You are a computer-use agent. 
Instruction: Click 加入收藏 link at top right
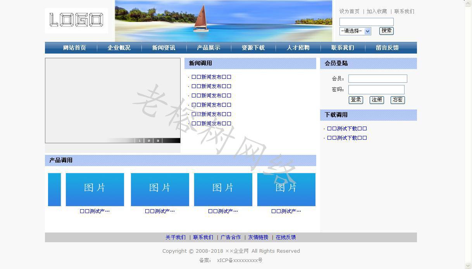(x=377, y=11)
